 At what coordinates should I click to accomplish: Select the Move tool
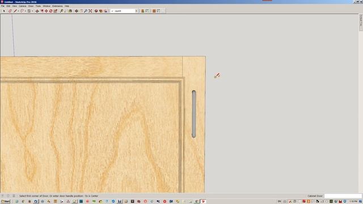[x=47, y=11]
